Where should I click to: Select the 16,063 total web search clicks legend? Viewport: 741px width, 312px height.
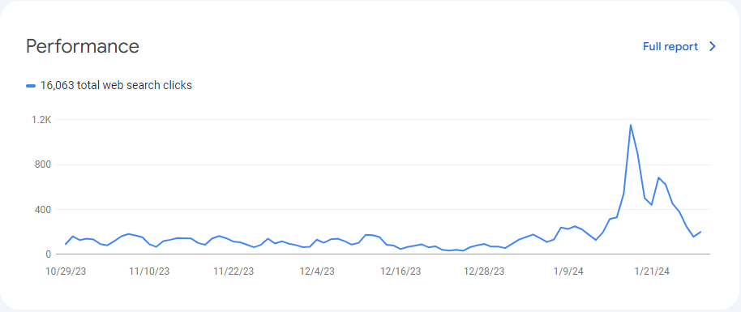(109, 86)
